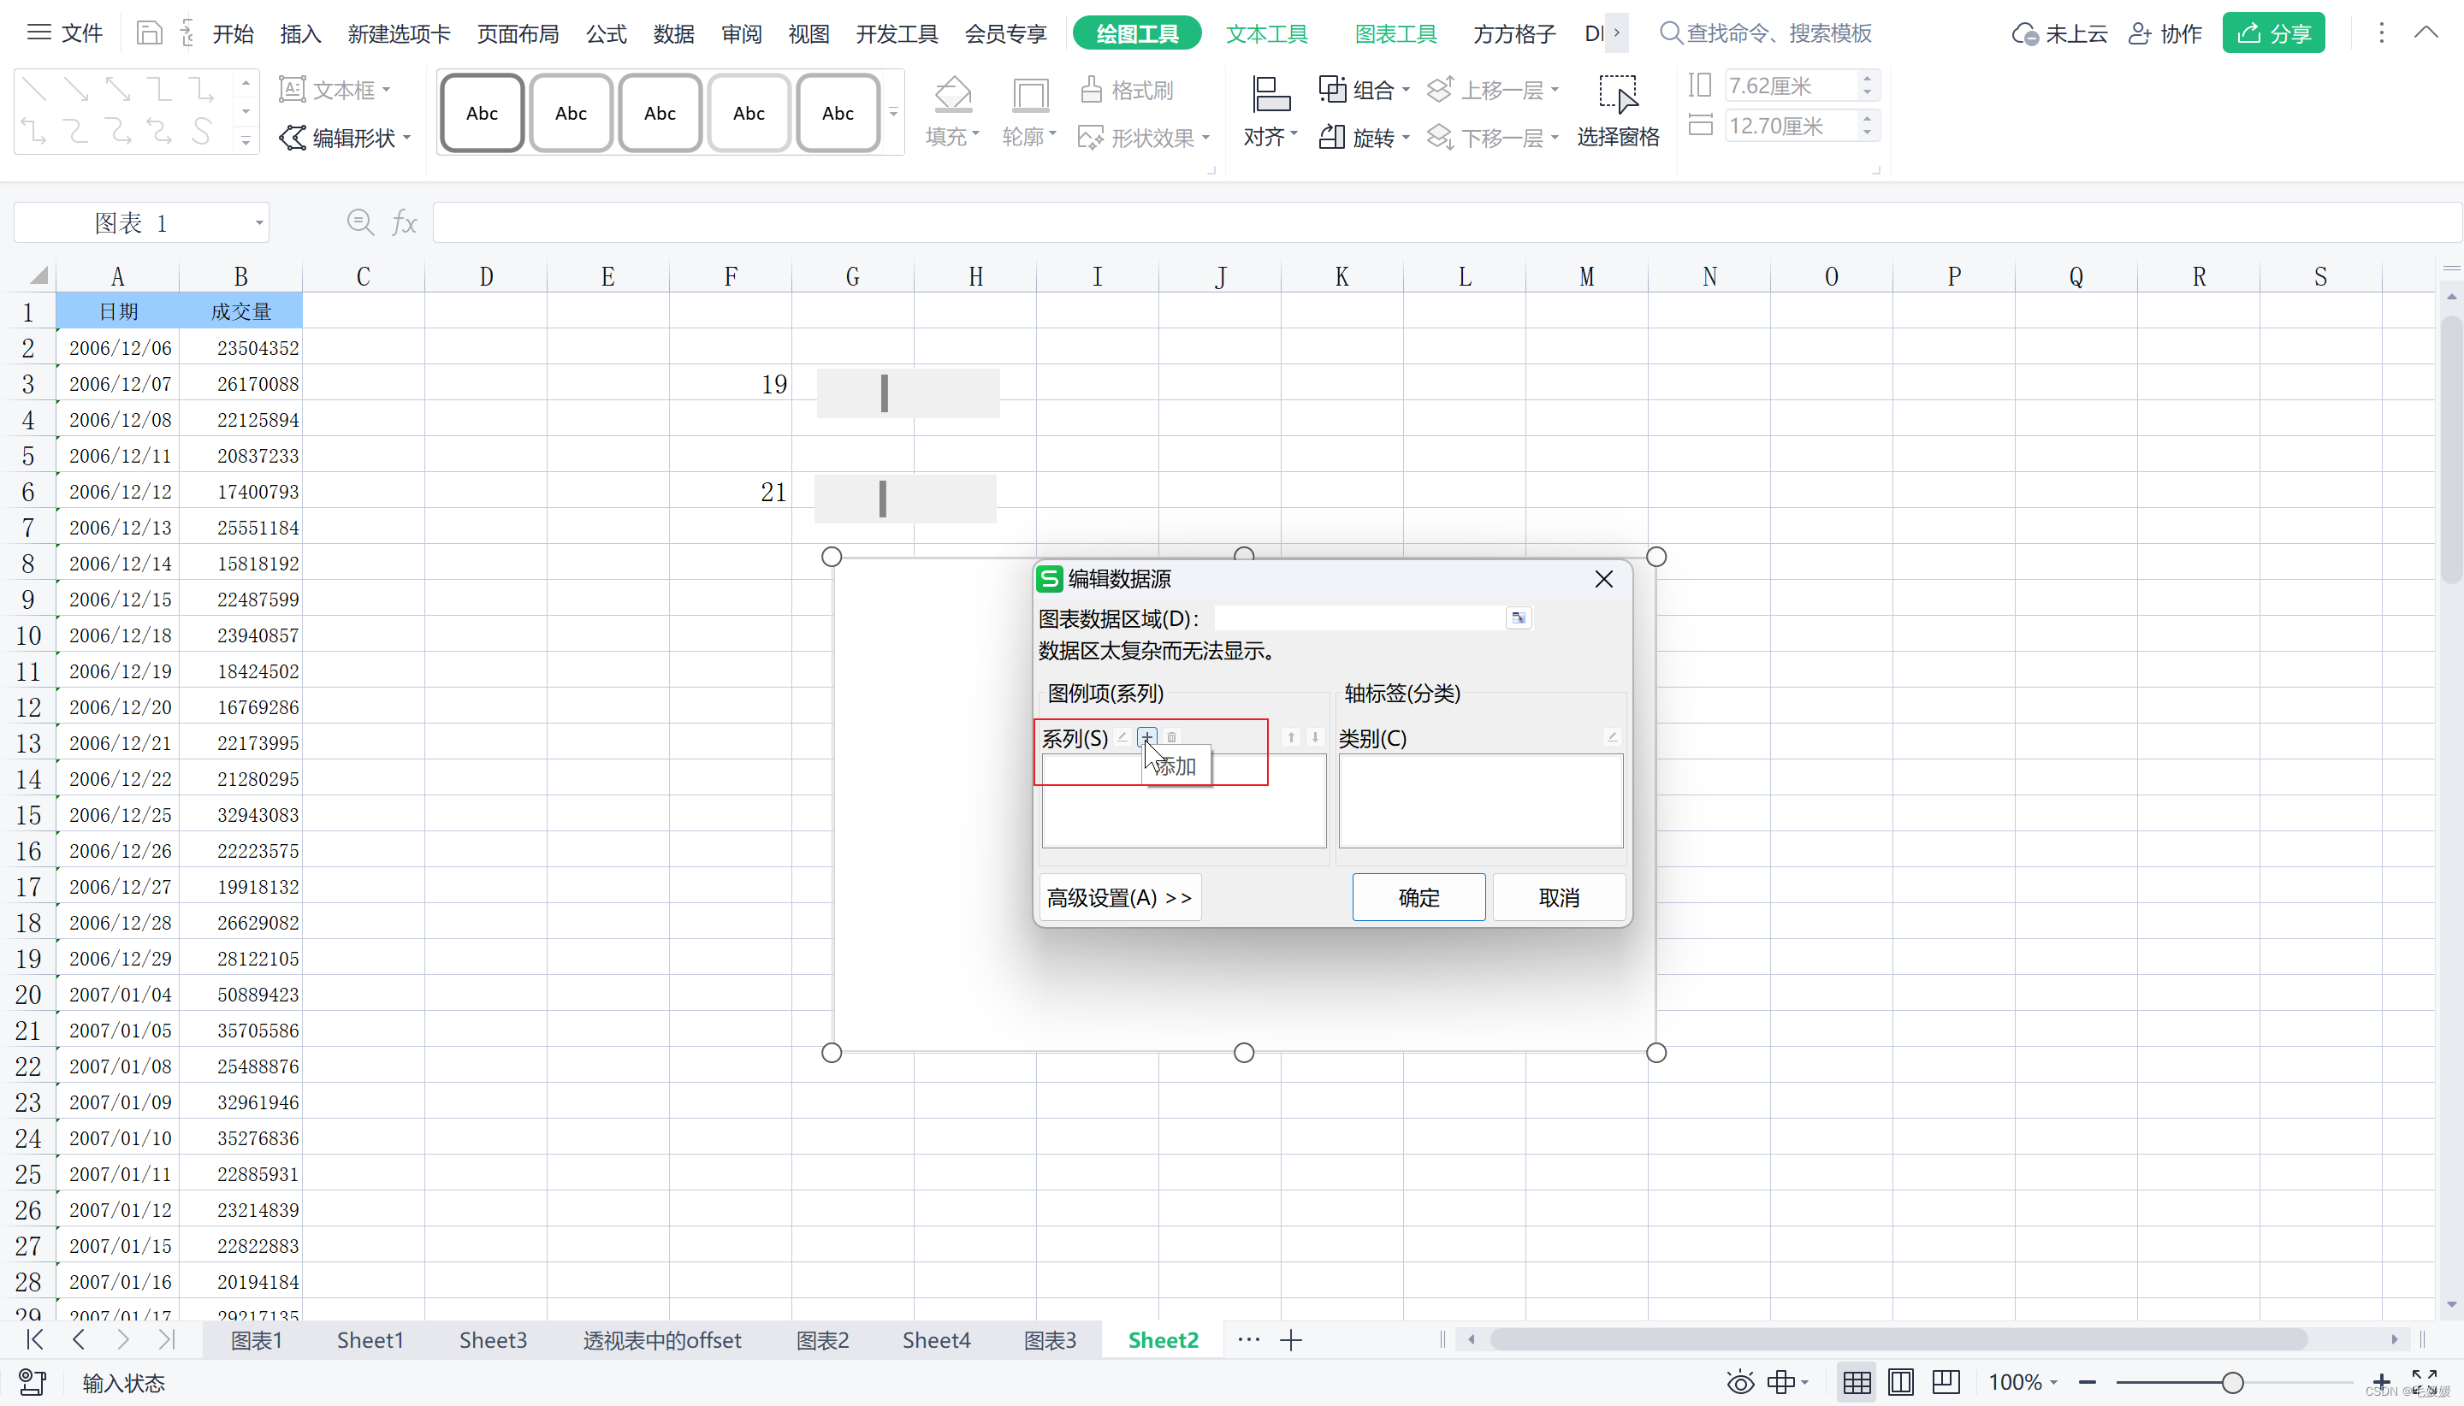The width and height of the screenshot is (2464, 1406).
Task: Open the Sheet3 worksheet tab
Action: click(493, 1340)
